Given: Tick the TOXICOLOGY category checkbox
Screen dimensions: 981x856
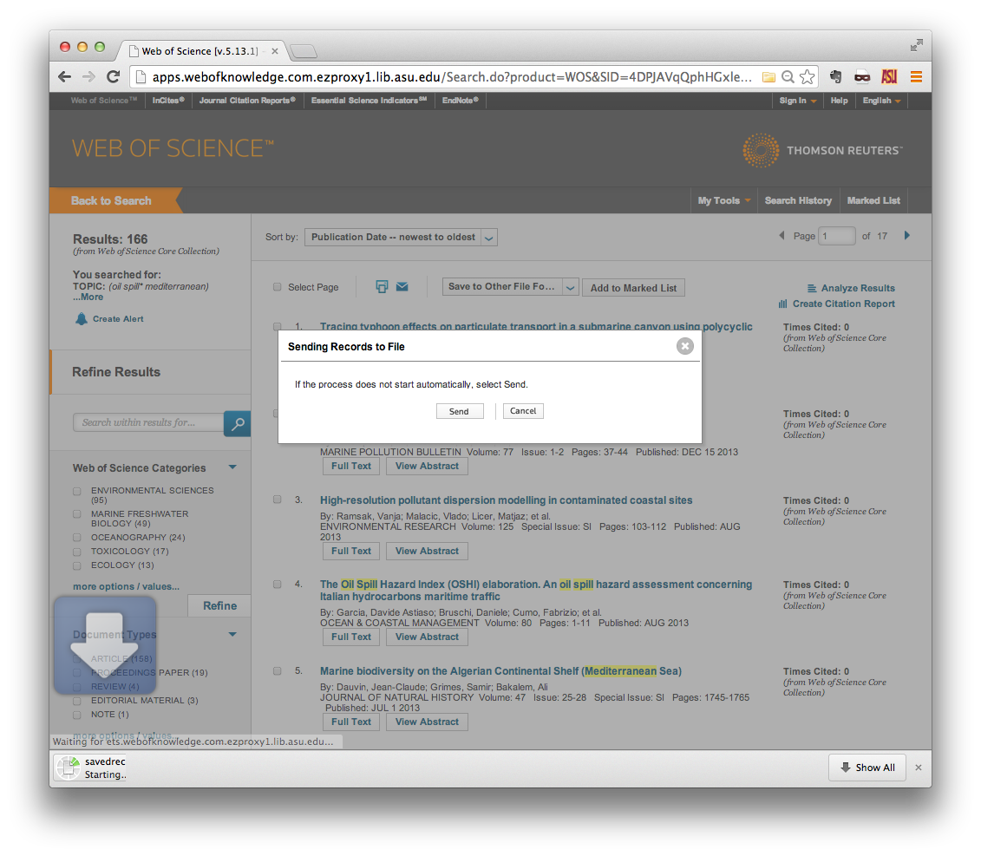Looking at the screenshot, I should coord(77,552).
